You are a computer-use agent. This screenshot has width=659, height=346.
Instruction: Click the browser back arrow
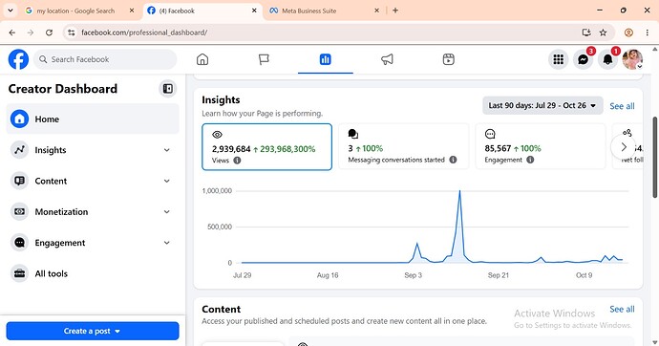(x=12, y=32)
